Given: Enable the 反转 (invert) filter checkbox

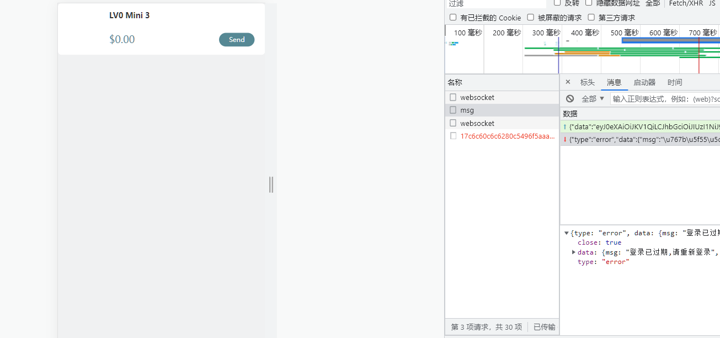Looking at the screenshot, I should [x=557, y=3].
